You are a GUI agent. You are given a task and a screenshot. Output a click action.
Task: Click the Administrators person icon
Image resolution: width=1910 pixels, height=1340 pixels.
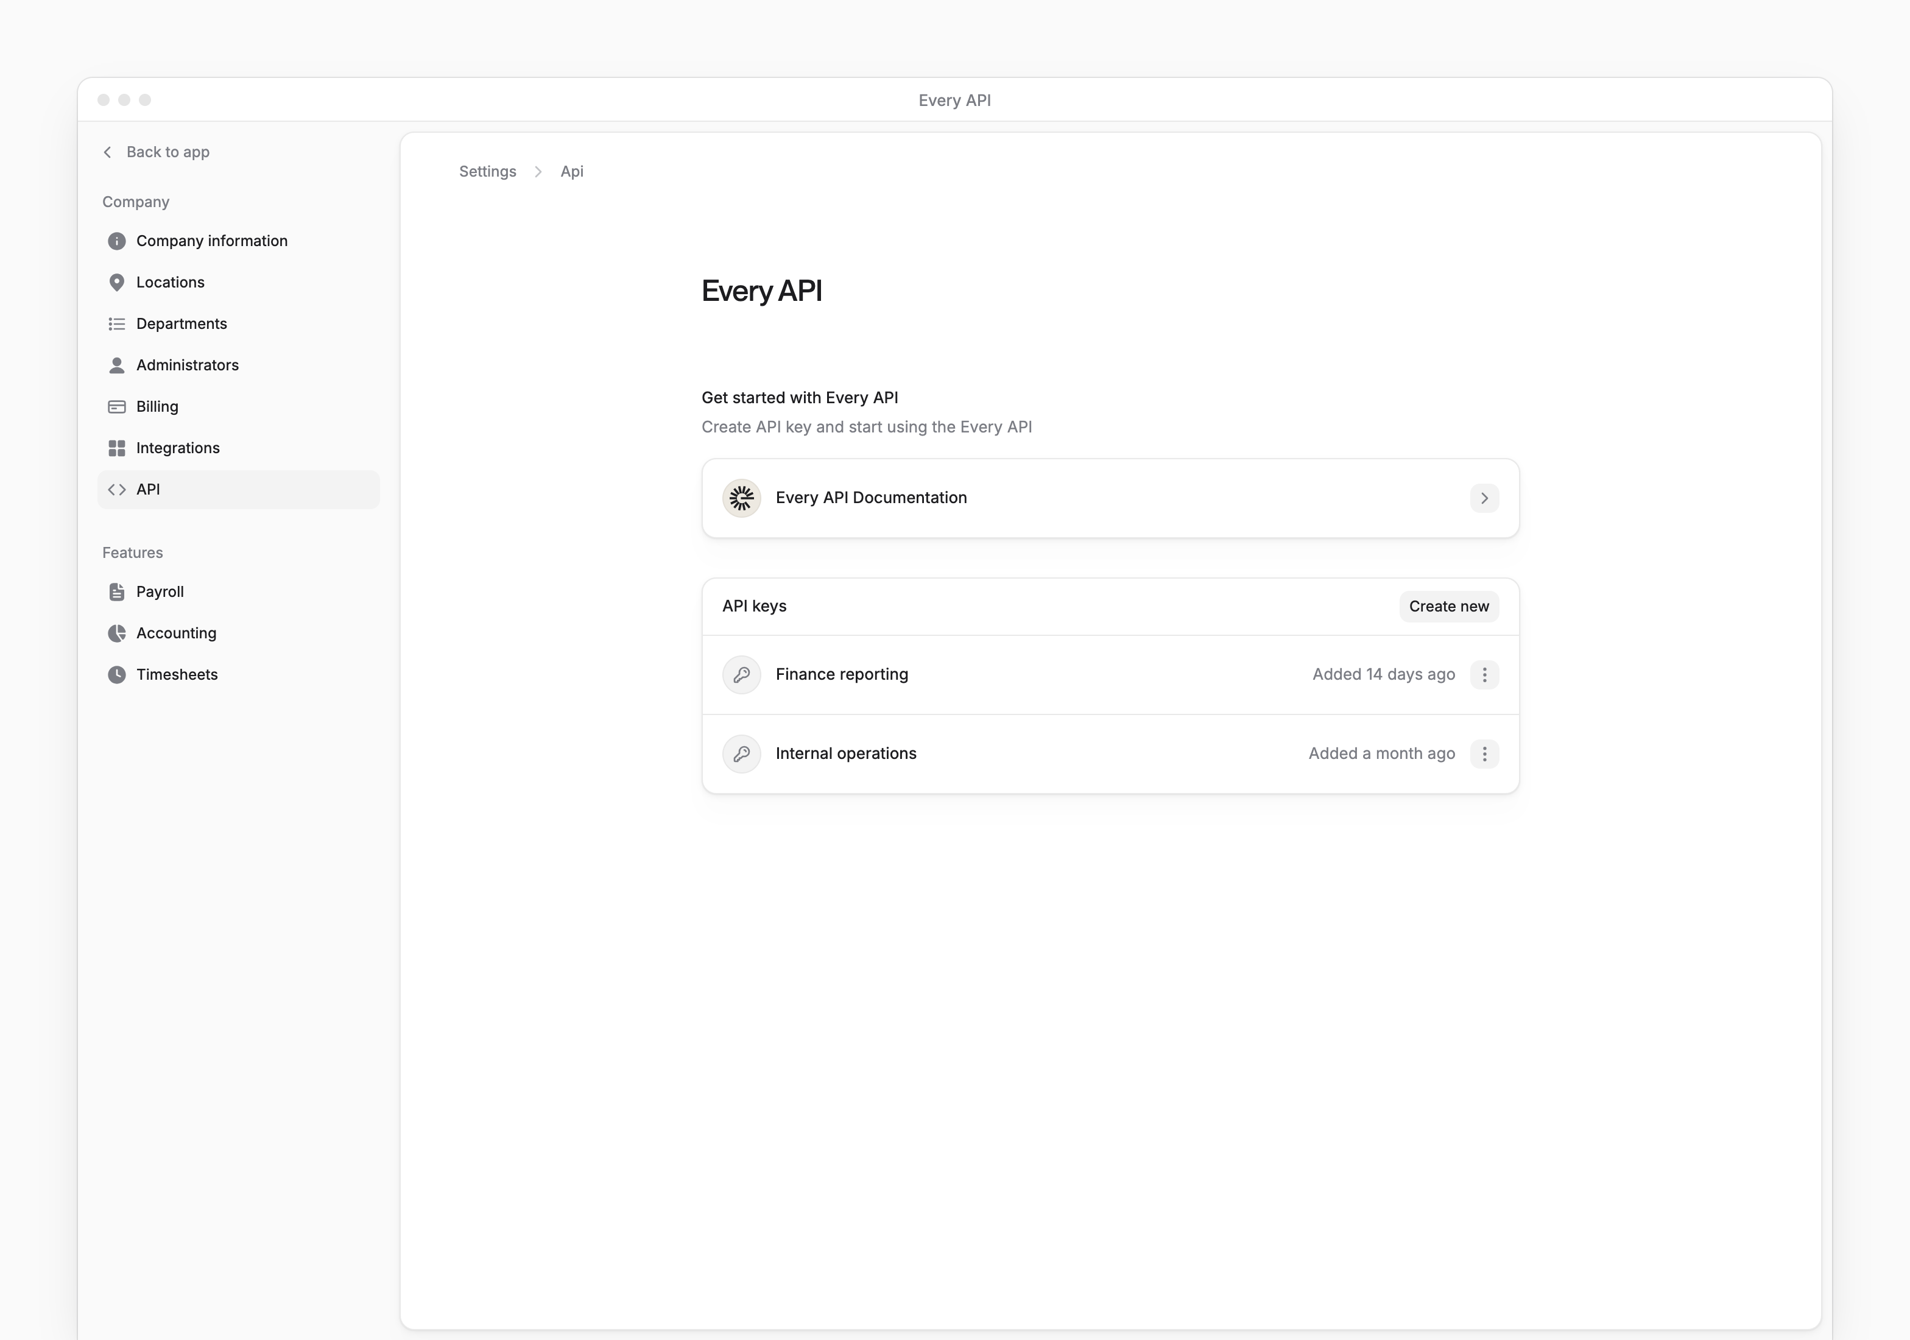(116, 365)
